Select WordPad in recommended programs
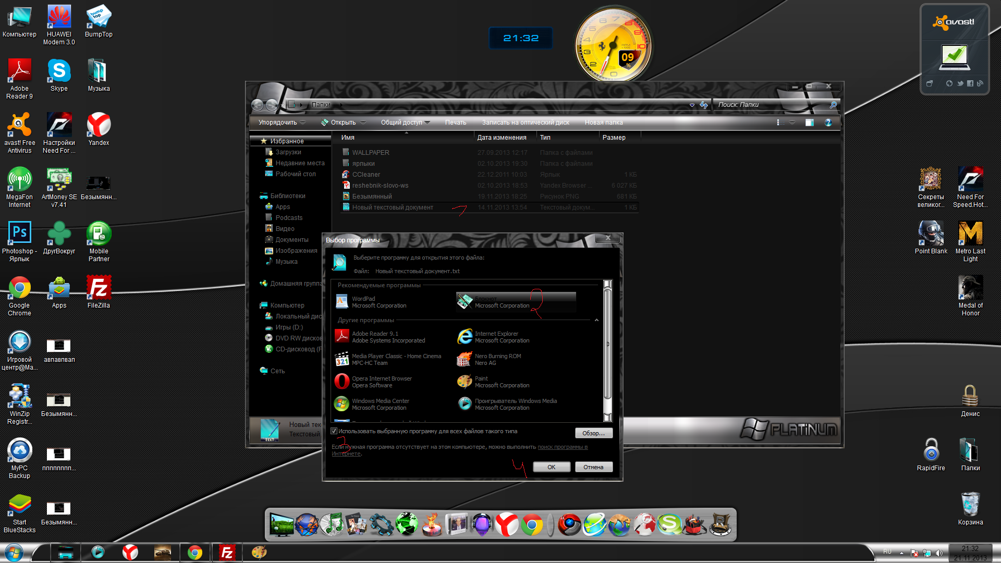This screenshot has width=1001, height=563. [x=371, y=302]
